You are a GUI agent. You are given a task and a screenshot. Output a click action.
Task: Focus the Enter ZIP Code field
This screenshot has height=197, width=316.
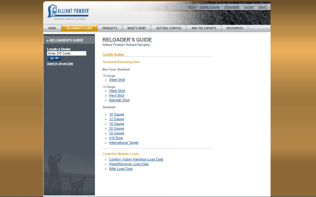(x=67, y=53)
